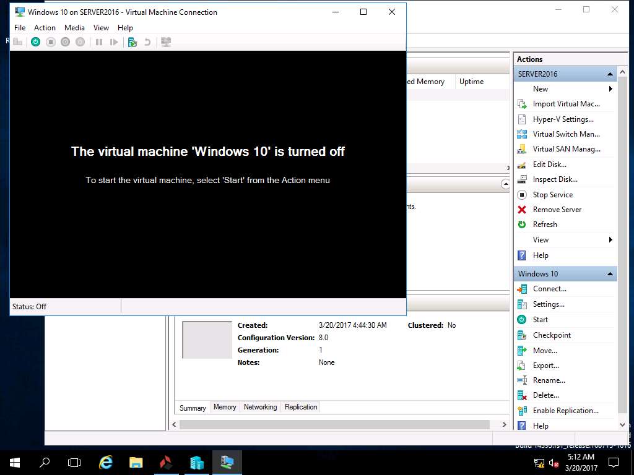Open the File menu
634x475 pixels.
pyautogui.click(x=20, y=27)
